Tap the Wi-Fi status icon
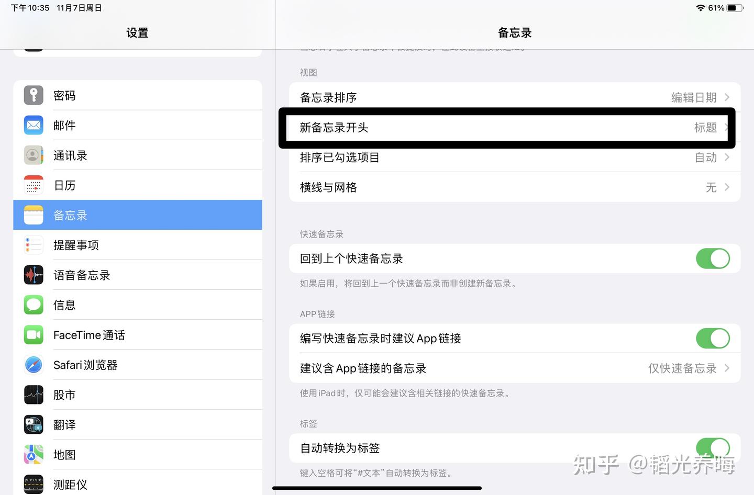 pos(701,8)
